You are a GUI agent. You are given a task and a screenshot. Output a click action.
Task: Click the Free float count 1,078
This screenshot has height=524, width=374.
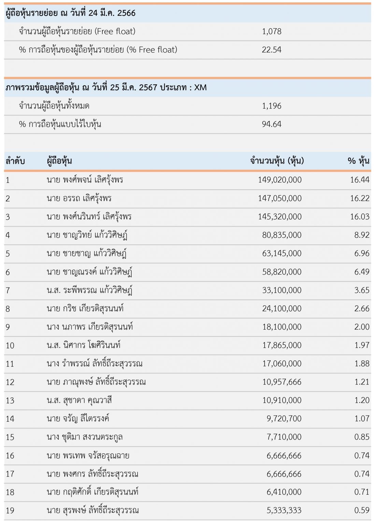(272, 31)
